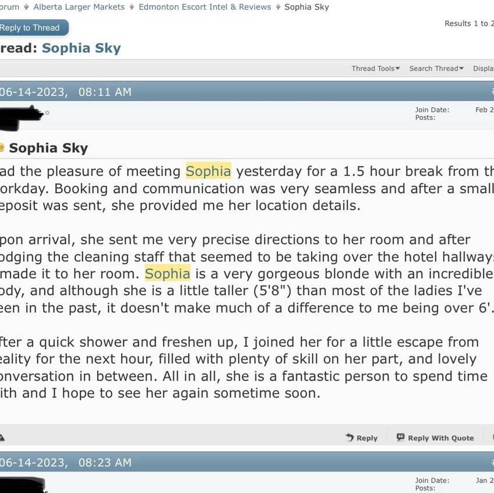
Task: Click the first highlighted Sophia word
Action: tap(208, 171)
